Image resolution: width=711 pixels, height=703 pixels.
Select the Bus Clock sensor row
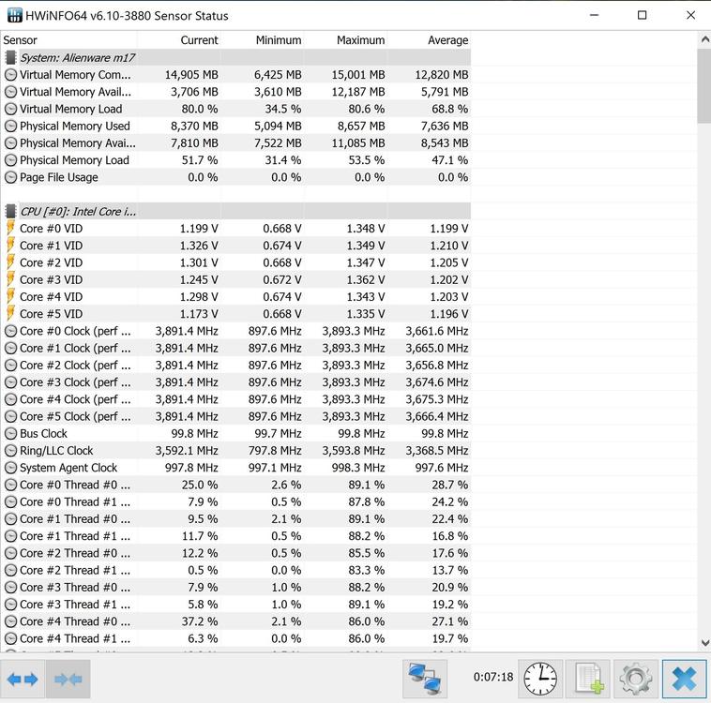(x=43, y=434)
